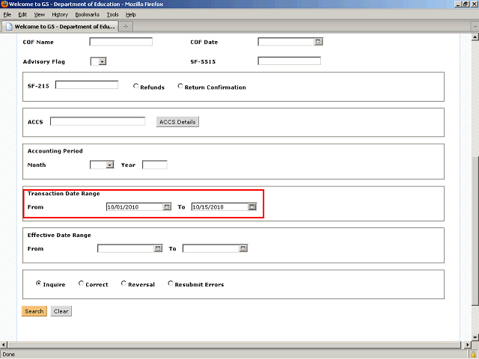Click the "Effective Date Range" heading

(x=59, y=235)
